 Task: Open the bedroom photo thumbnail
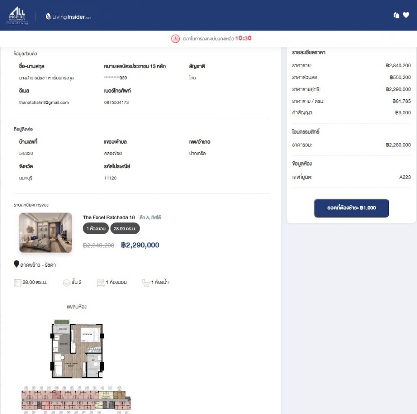[45, 233]
